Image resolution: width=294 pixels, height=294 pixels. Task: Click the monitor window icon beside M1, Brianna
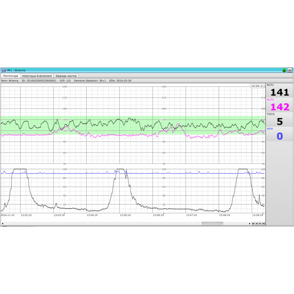pos(4,70)
